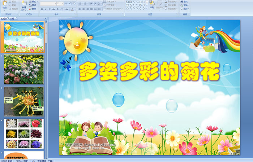
Task: Select the slide 2 chrysanthemum thumbnail
Action: point(24,69)
